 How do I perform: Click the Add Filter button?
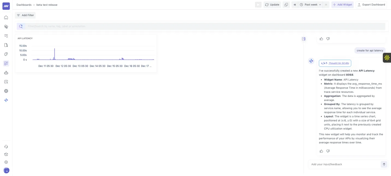click(25, 15)
